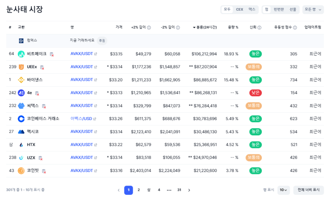
Task: Click the 멕시코 exchange logo icon
Action: pyautogui.click(x=21, y=132)
